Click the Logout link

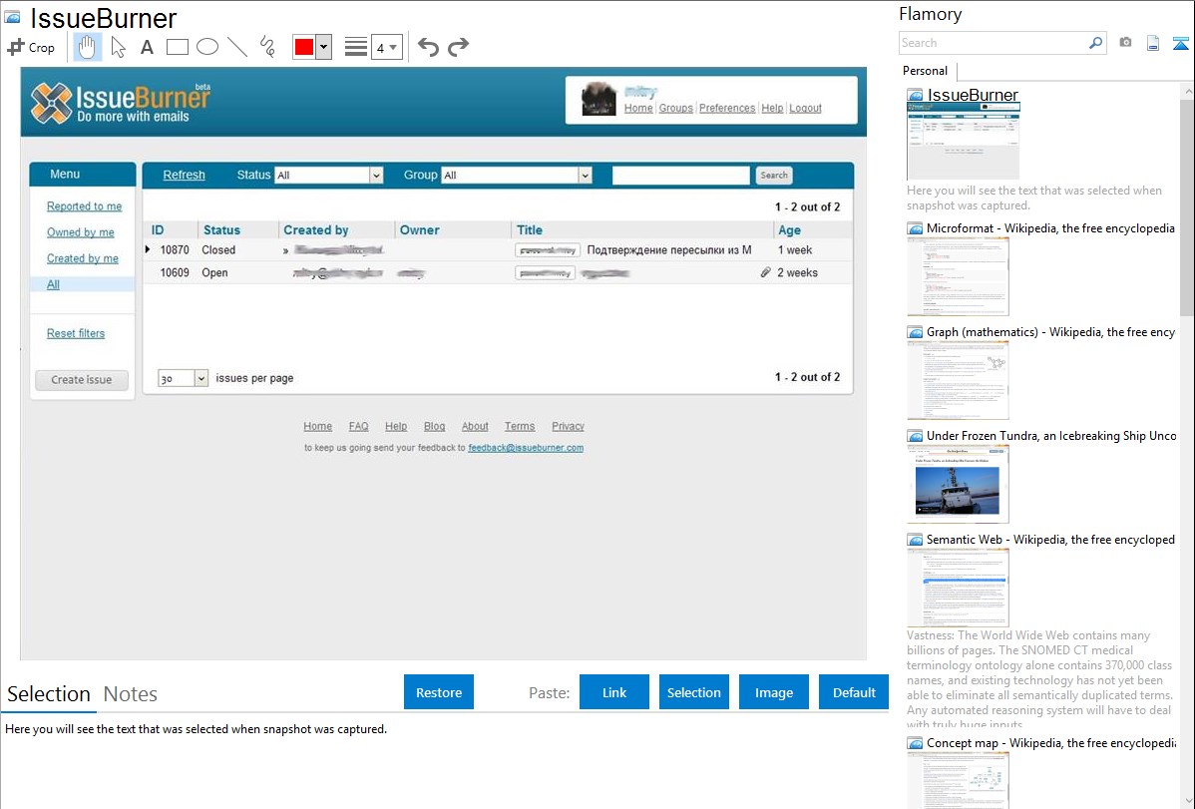(806, 109)
